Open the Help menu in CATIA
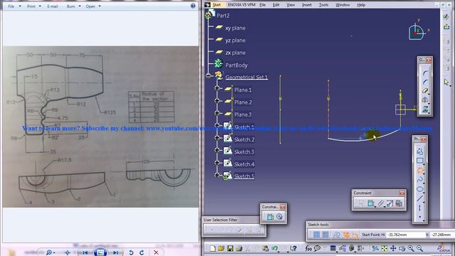The image size is (455, 256). click(361, 5)
